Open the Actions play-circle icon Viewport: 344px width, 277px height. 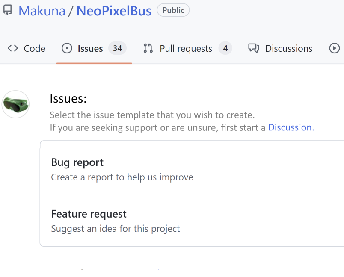click(335, 48)
